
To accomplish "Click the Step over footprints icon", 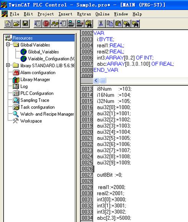I will 55,24.
